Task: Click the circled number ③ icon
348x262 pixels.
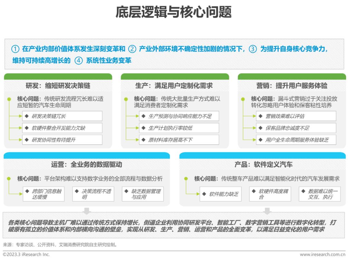Action: (x=253, y=49)
